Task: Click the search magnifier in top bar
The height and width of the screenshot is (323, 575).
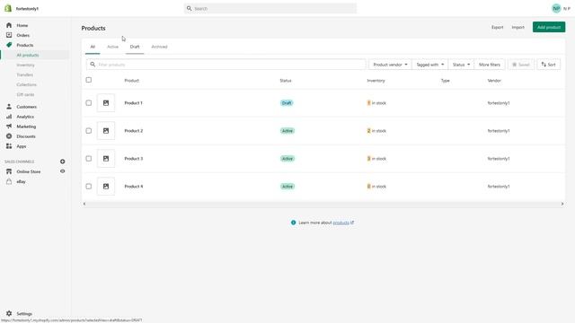Action: [189, 8]
